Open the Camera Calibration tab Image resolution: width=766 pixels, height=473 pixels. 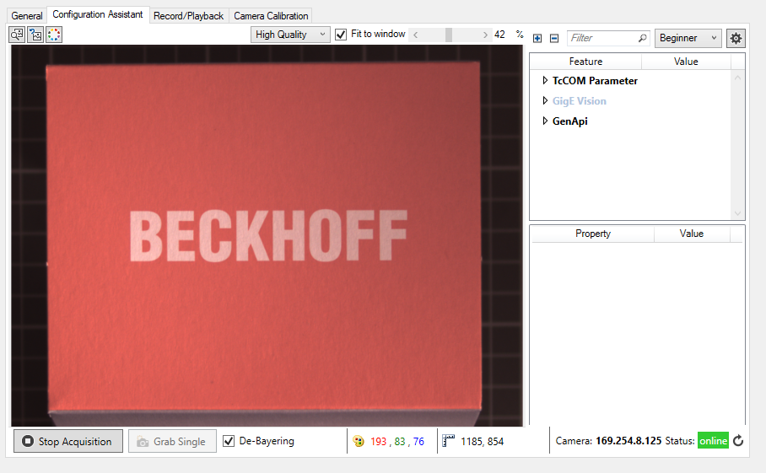(271, 16)
